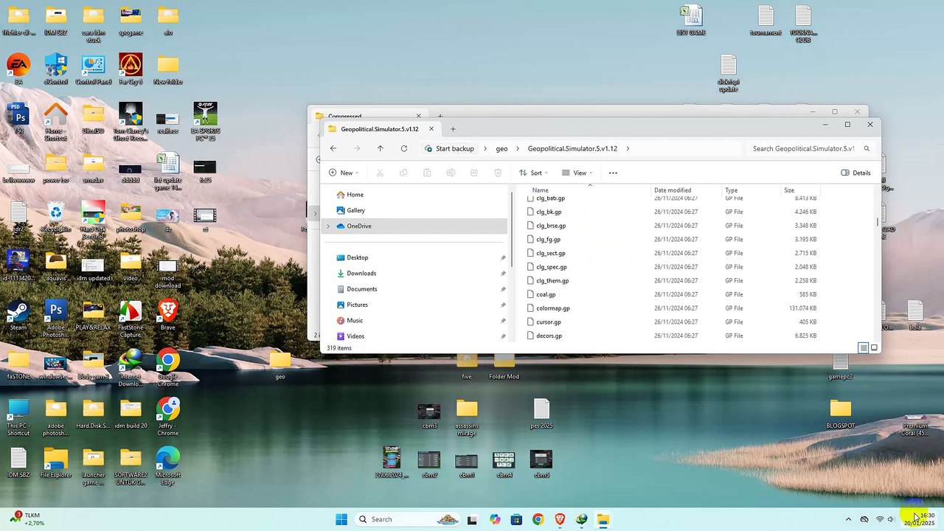Open the See more ellipsis menu
The image size is (944, 531).
pyautogui.click(x=613, y=173)
